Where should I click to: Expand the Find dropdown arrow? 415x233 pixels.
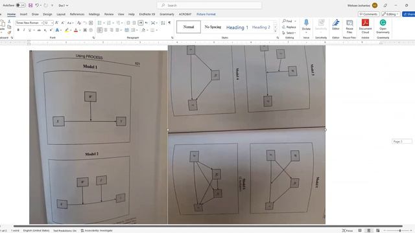tap(296, 21)
